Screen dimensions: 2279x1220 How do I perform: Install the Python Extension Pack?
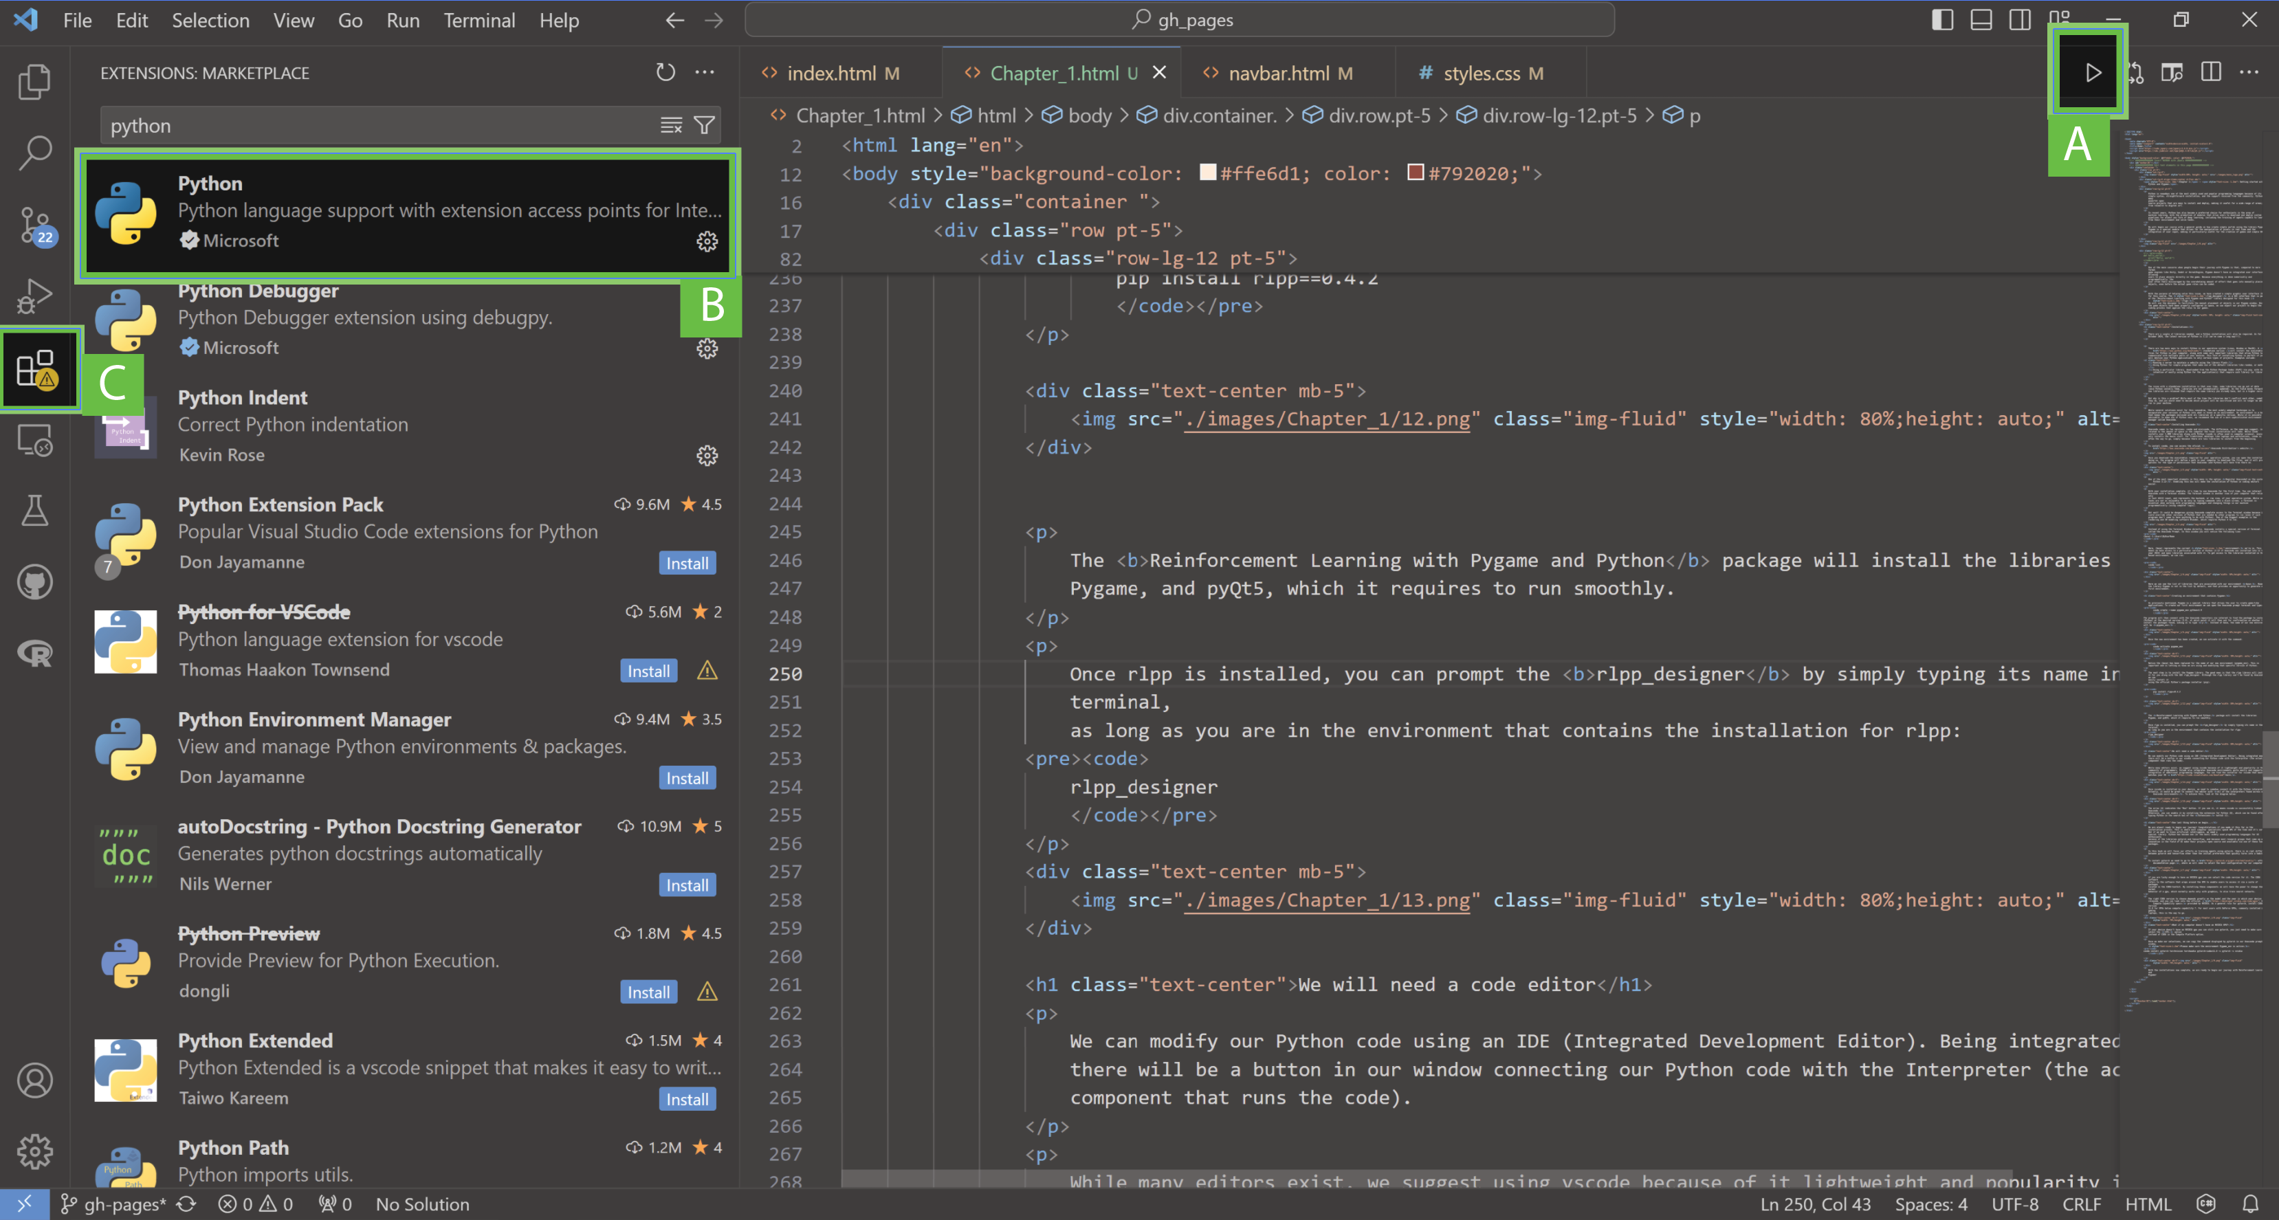[687, 564]
